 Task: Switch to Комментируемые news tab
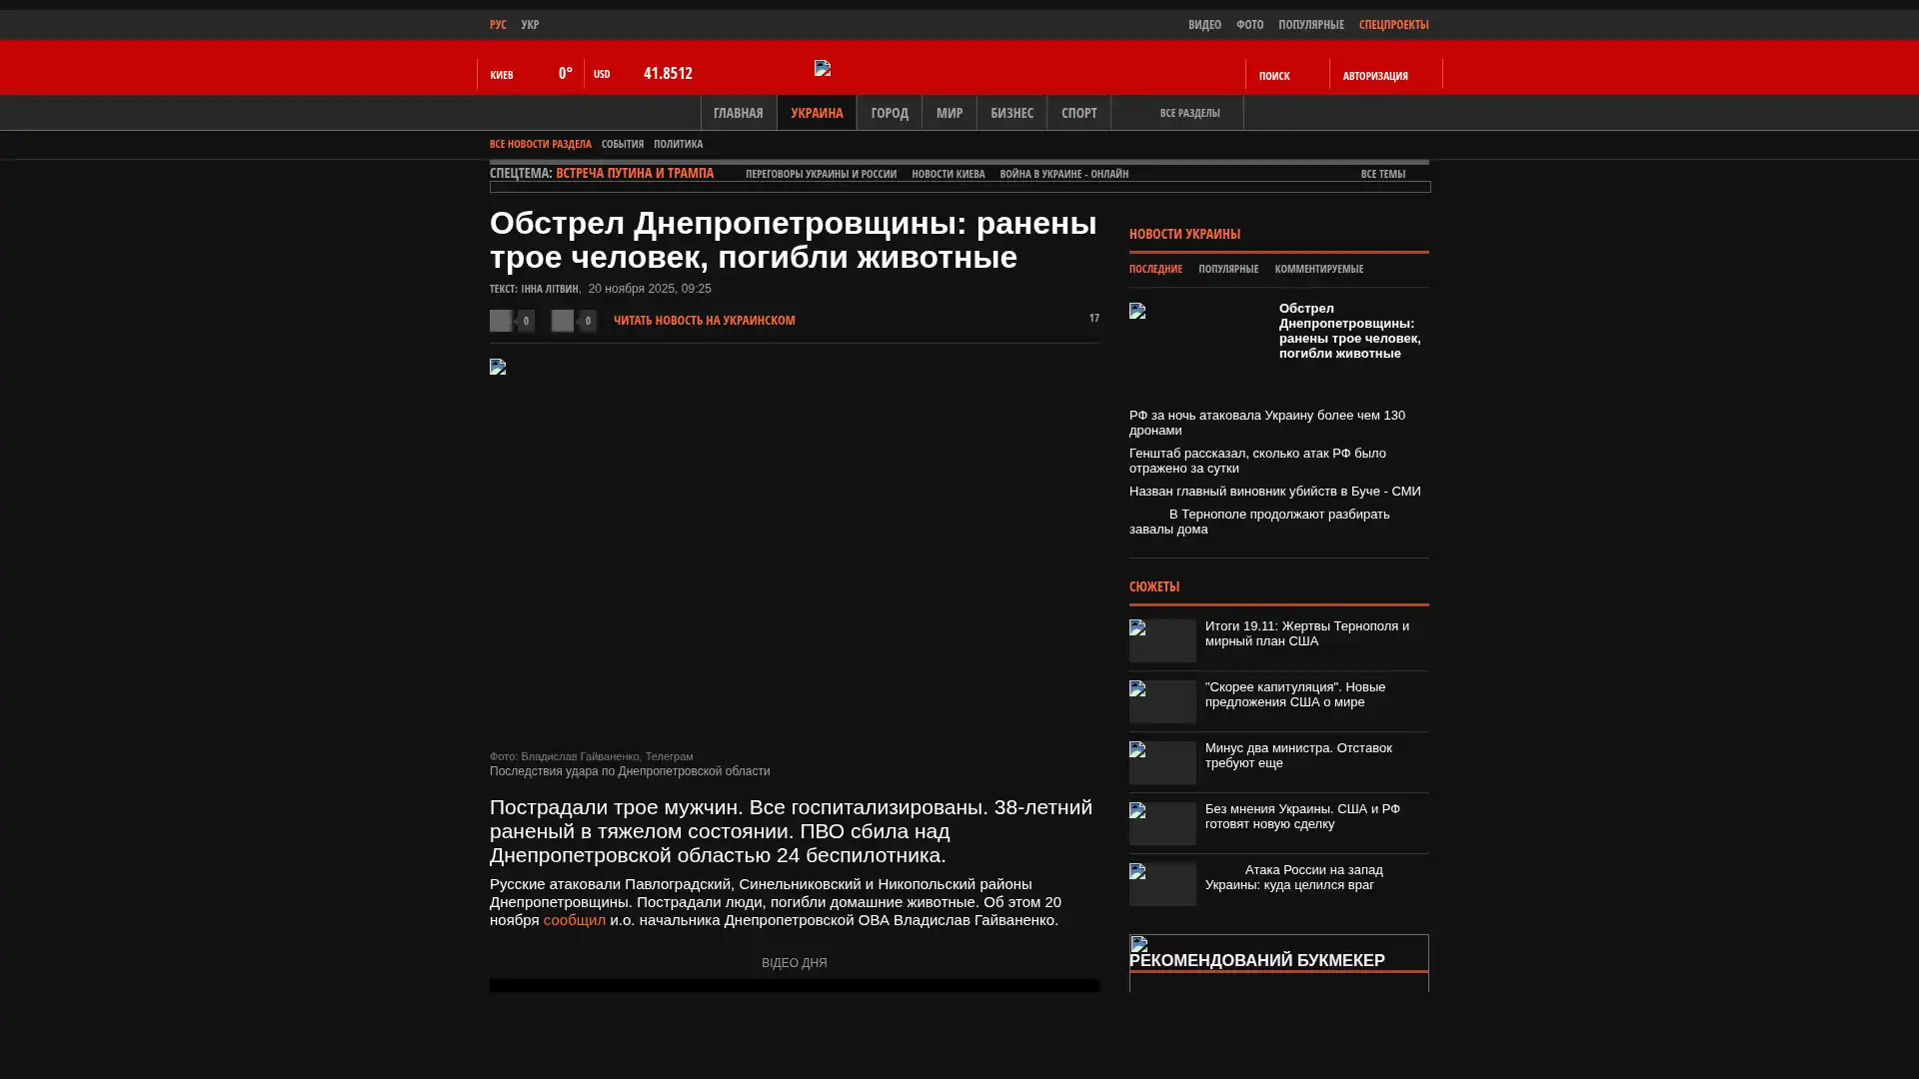[x=1318, y=269]
